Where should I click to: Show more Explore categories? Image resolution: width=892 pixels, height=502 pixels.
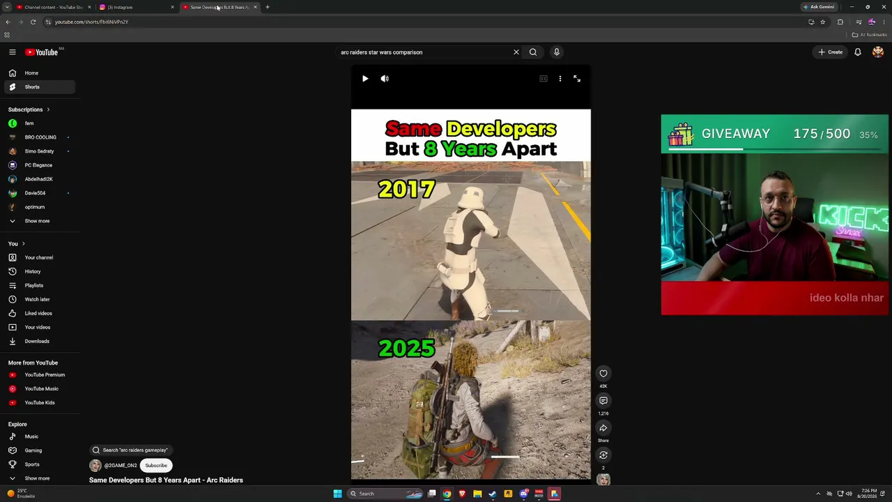(40, 478)
